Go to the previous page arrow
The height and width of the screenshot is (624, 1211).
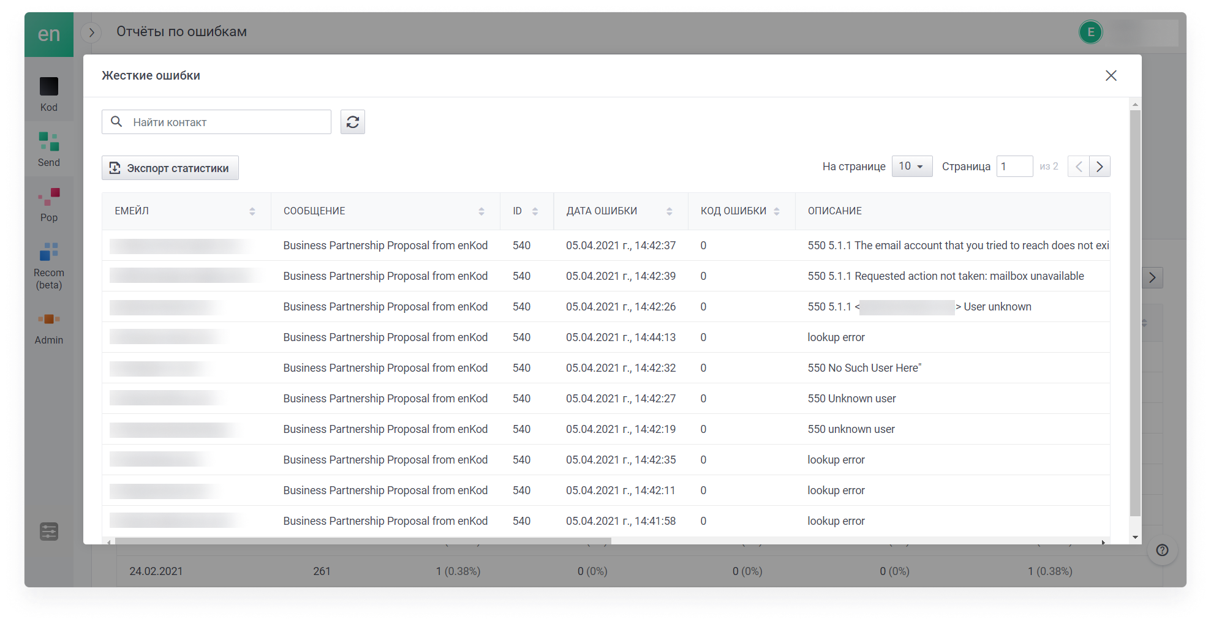click(x=1079, y=166)
